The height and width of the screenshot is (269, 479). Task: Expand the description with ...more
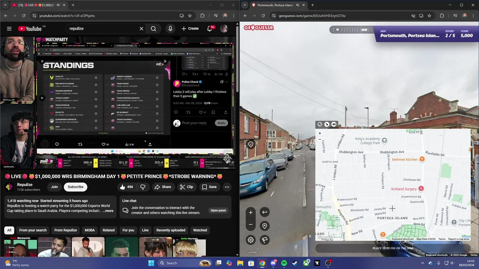click(108, 211)
